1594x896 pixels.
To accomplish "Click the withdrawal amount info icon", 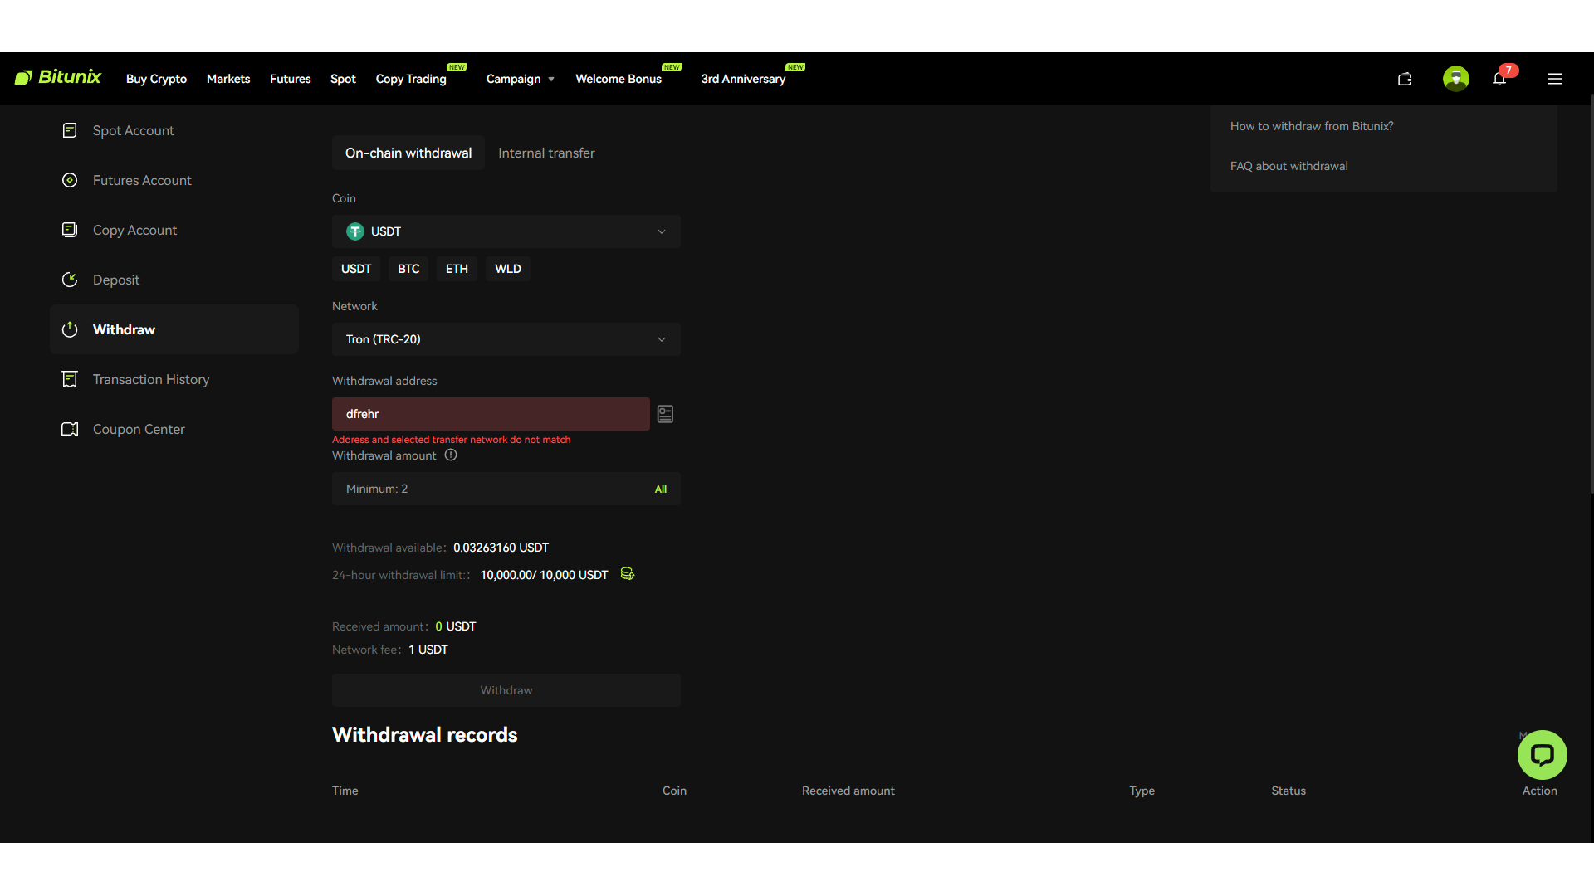I will (451, 455).
